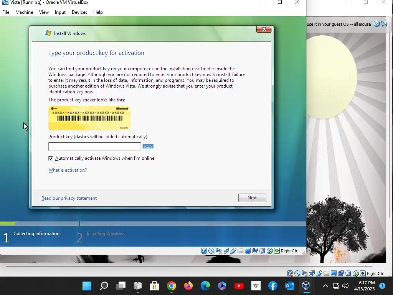
Task: Click the VirtualBox cube icon on the taskbar
Action: [x=306, y=285]
